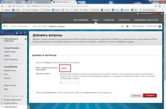Click the refresh icon in sidebar toolbar
Viewport: 166px width, 109px height.
point(21,33)
